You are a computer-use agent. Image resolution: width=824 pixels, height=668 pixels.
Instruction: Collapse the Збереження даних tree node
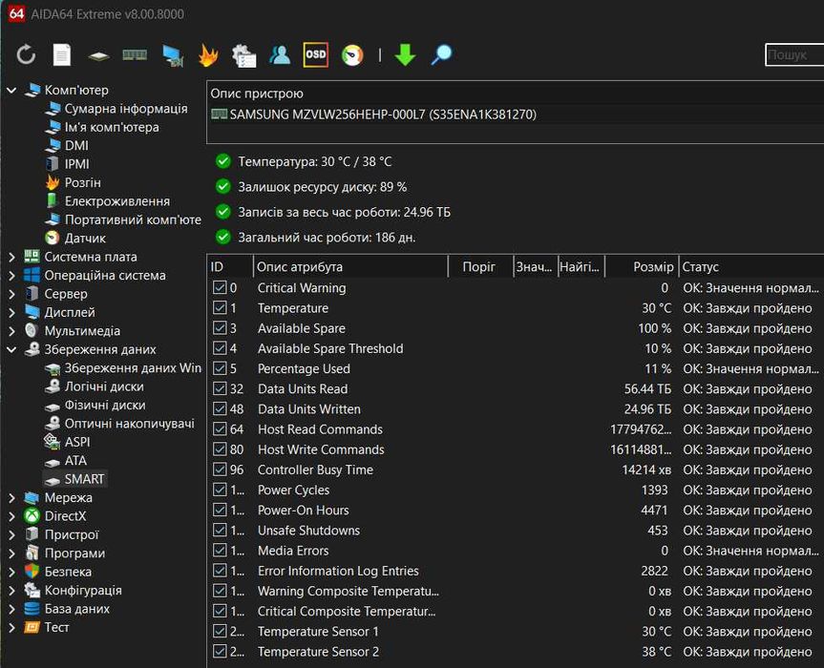[x=11, y=349]
